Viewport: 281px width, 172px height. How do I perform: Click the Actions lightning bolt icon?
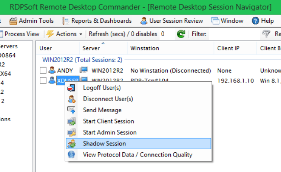pyautogui.click(x=50, y=34)
